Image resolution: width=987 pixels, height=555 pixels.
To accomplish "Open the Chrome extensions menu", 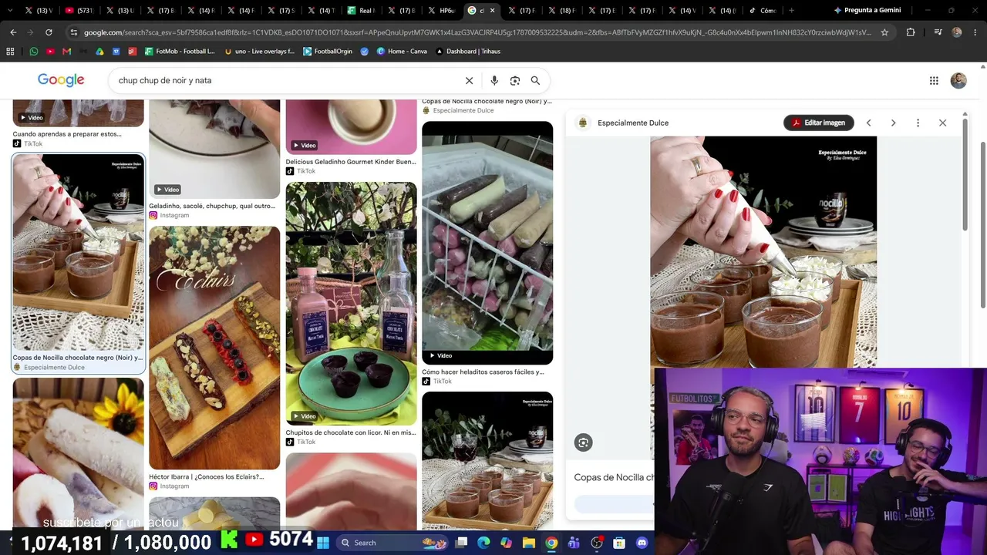I will coord(911,32).
